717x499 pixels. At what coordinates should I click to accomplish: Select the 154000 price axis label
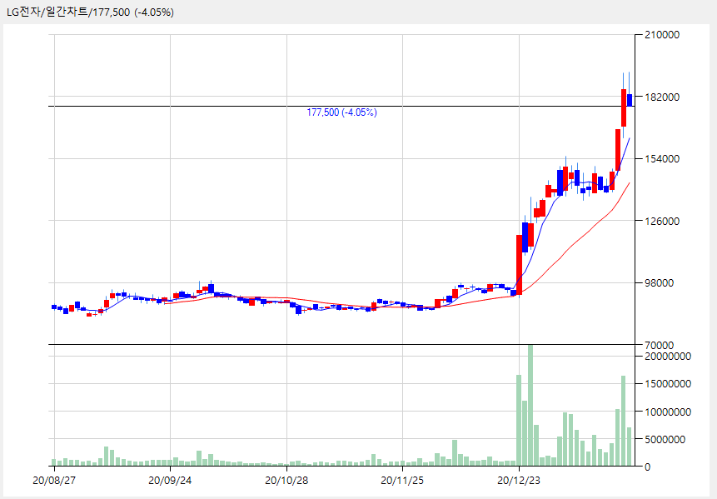[662, 159]
